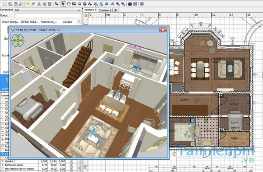
Task: Switch to the Уровень 1 tab
Action: coord(105,10)
